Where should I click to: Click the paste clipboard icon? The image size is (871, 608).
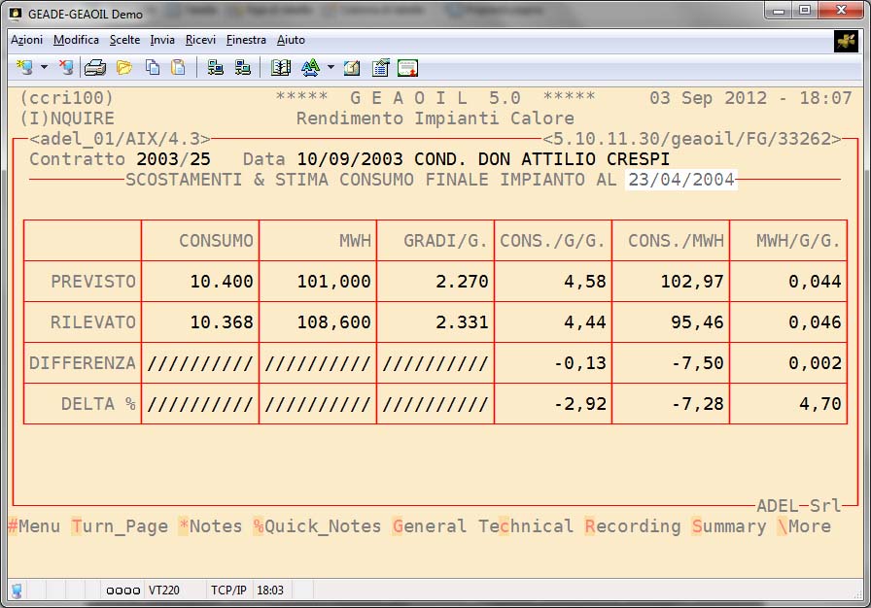tap(178, 67)
